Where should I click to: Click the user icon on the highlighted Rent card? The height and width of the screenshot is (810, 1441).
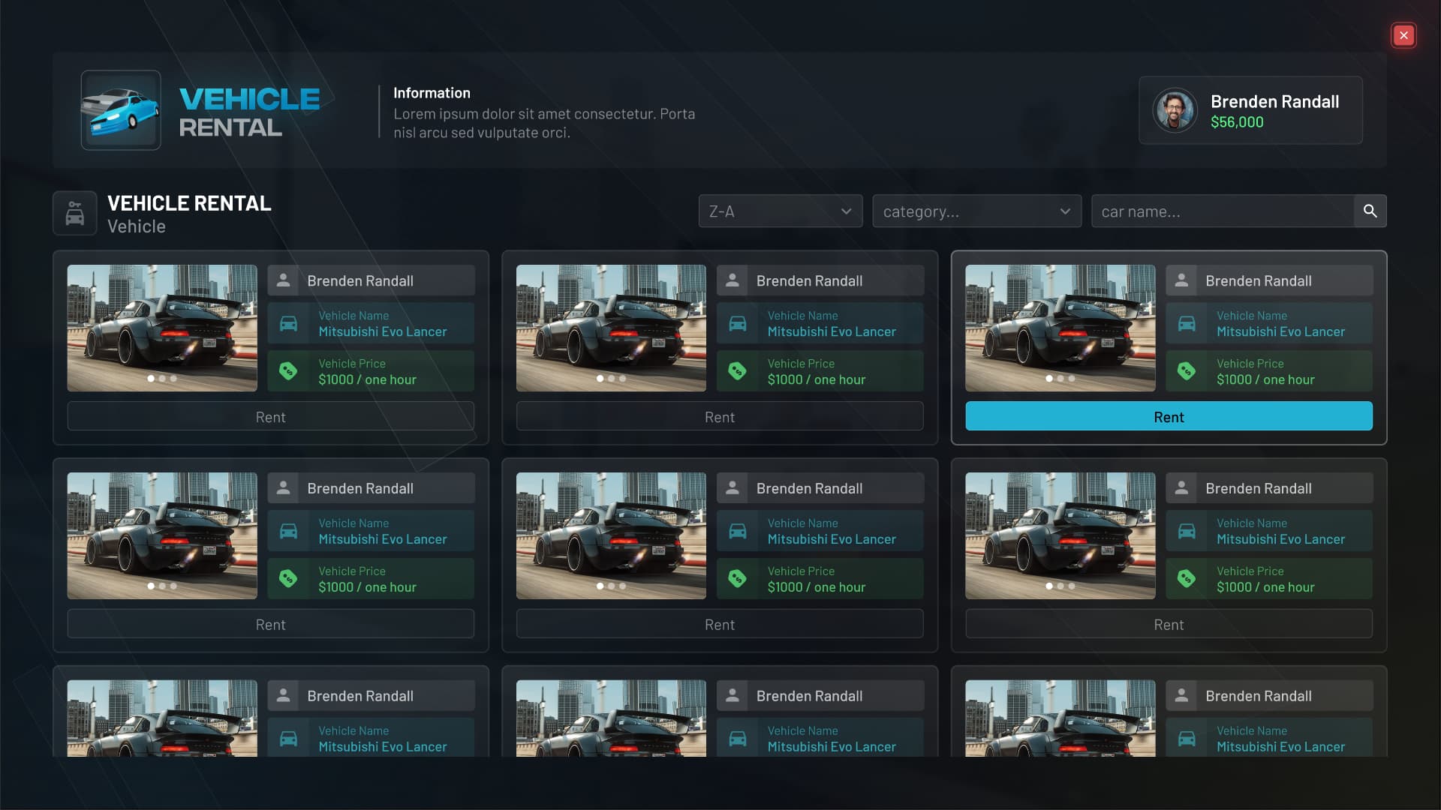click(x=1183, y=280)
